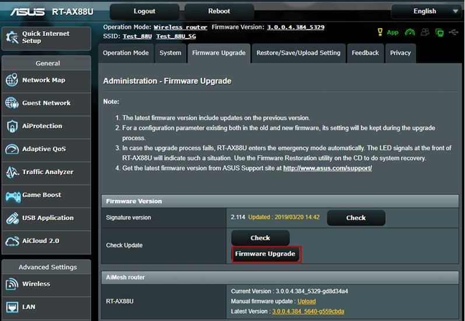Image resolution: width=465 pixels, height=321 pixels.
Task: Click the Network Map globe icon
Action: [x=12, y=80]
